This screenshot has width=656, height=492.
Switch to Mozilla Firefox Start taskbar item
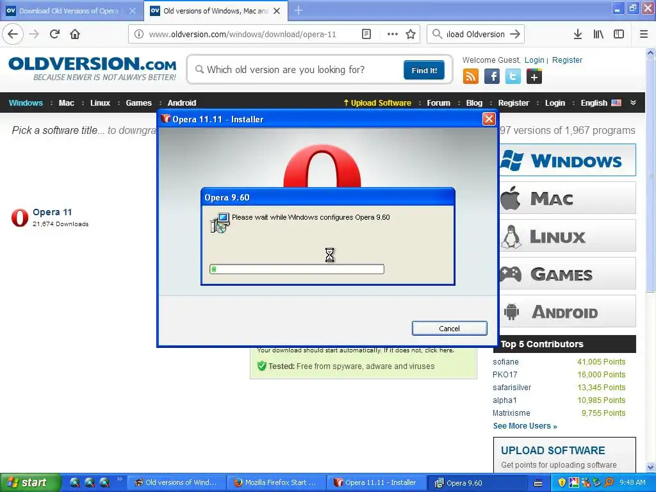pyautogui.click(x=276, y=482)
